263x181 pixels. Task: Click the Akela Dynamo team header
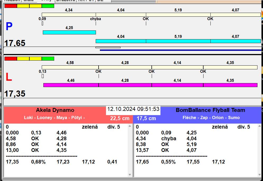pyautogui.click(x=55, y=110)
